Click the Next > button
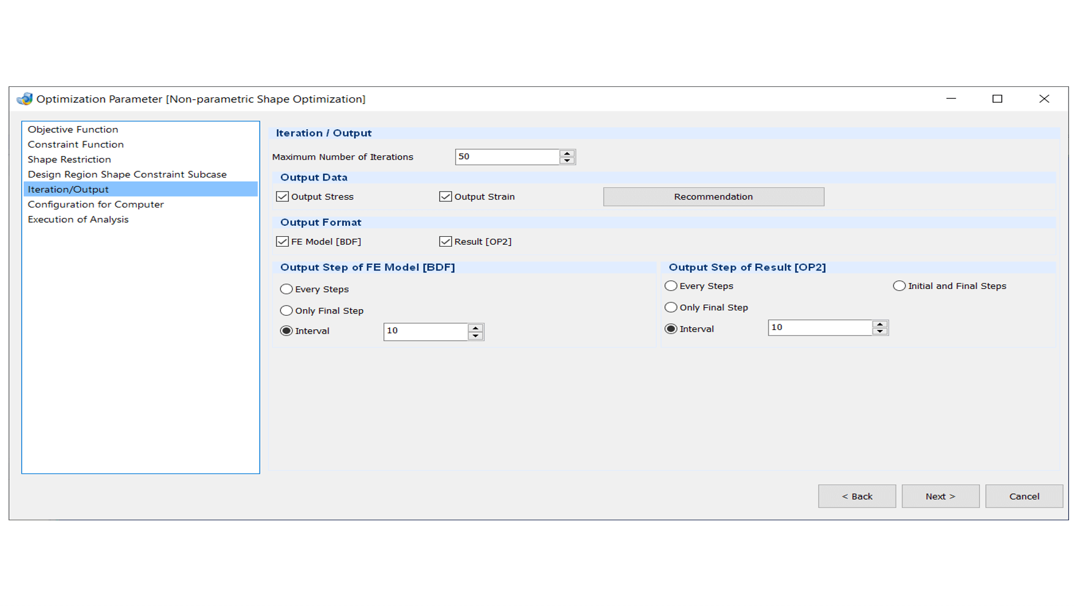The height and width of the screenshot is (606, 1077). click(x=940, y=496)
